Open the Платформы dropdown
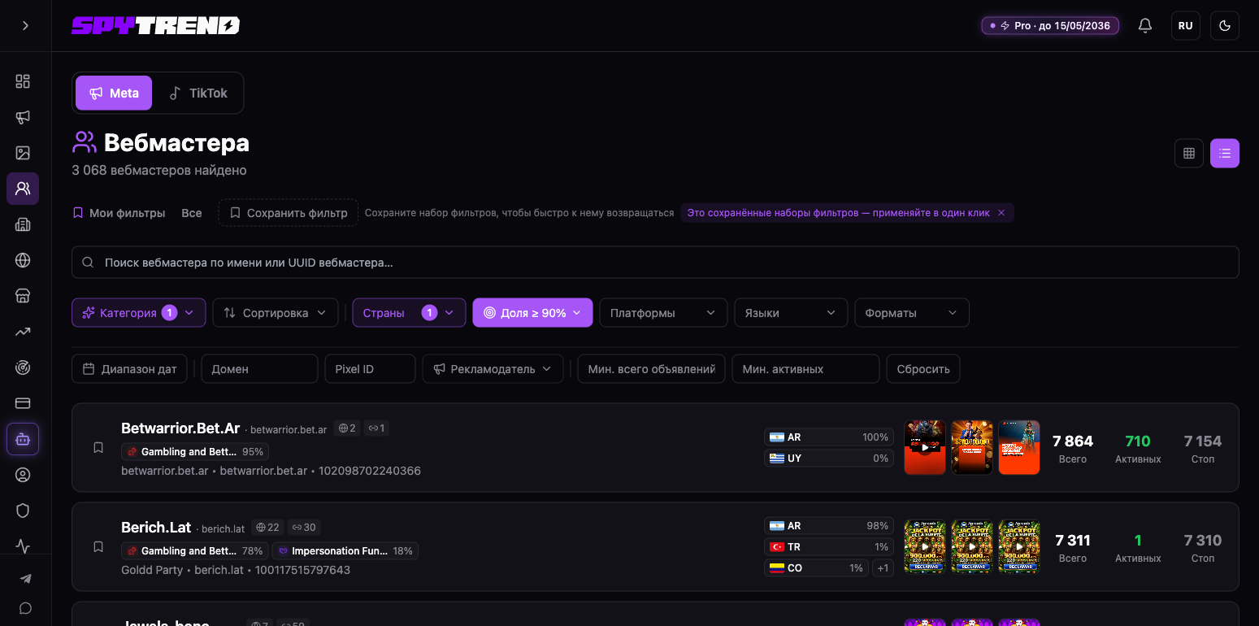The image size is (1259, 626). (663, 313)
